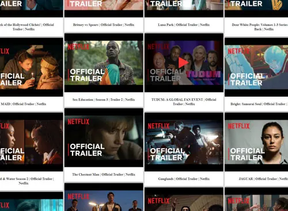Open the Bright: Samurai Soul trailer thumbnail
Screen dimensions: 288x211
coord(256,67)
